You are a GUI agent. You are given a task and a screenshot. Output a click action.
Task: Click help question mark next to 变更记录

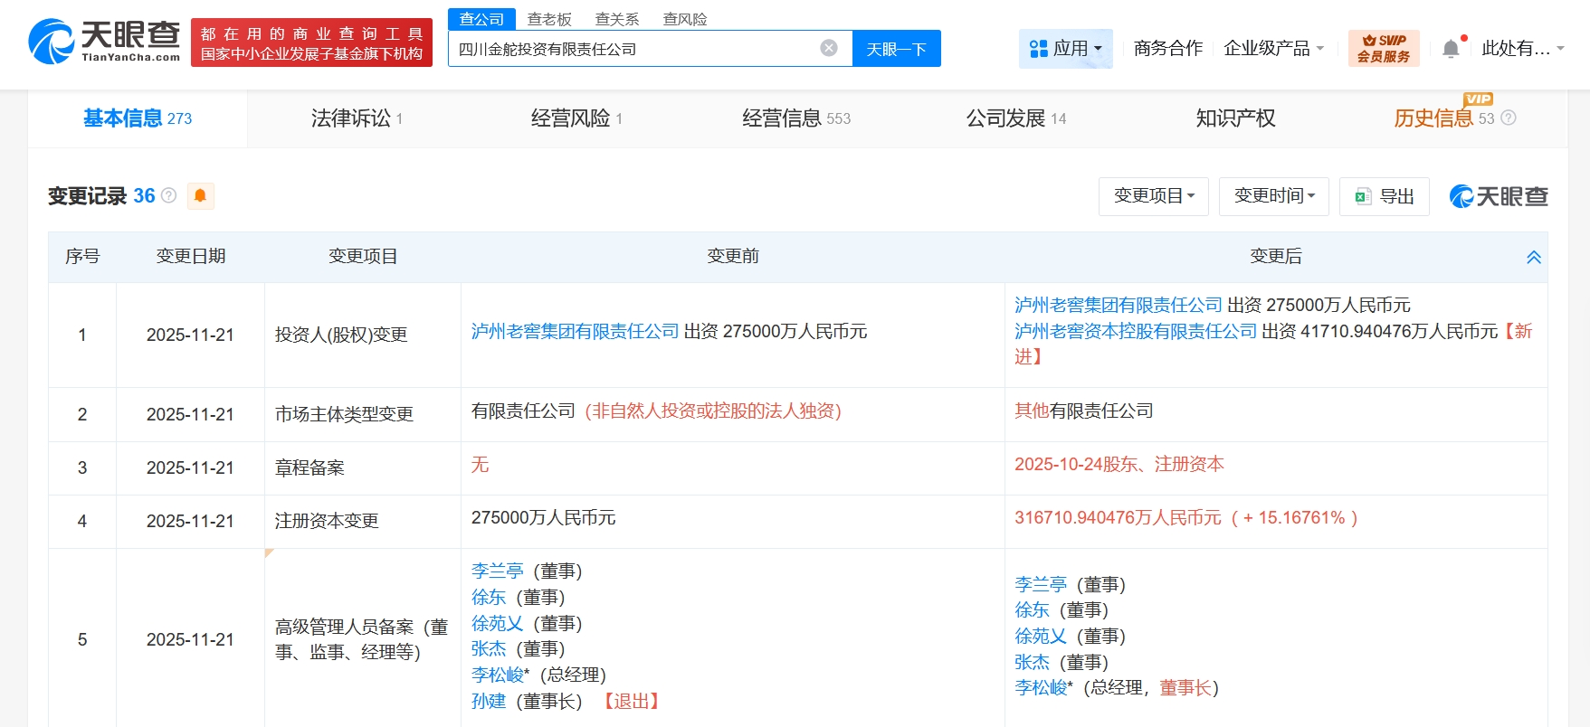169,195
